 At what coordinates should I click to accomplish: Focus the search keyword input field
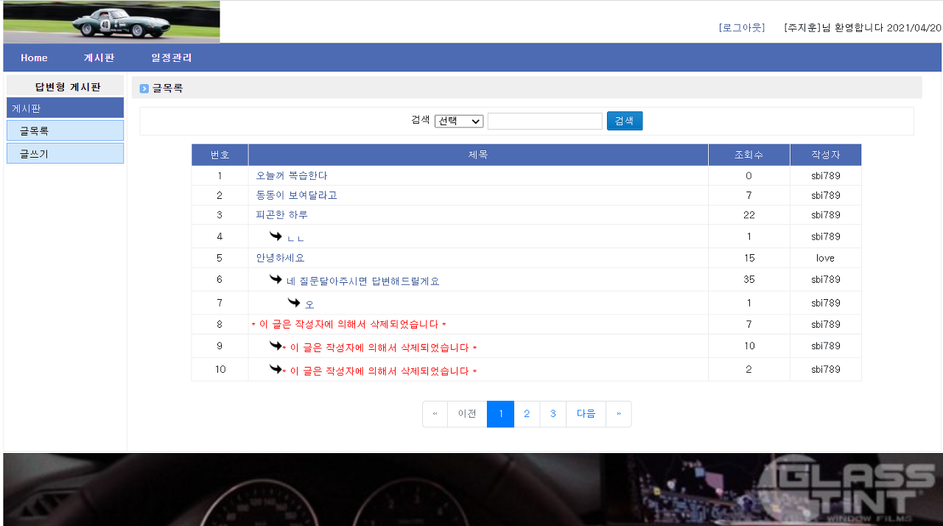pyautogui.click(x=545, y=121)
